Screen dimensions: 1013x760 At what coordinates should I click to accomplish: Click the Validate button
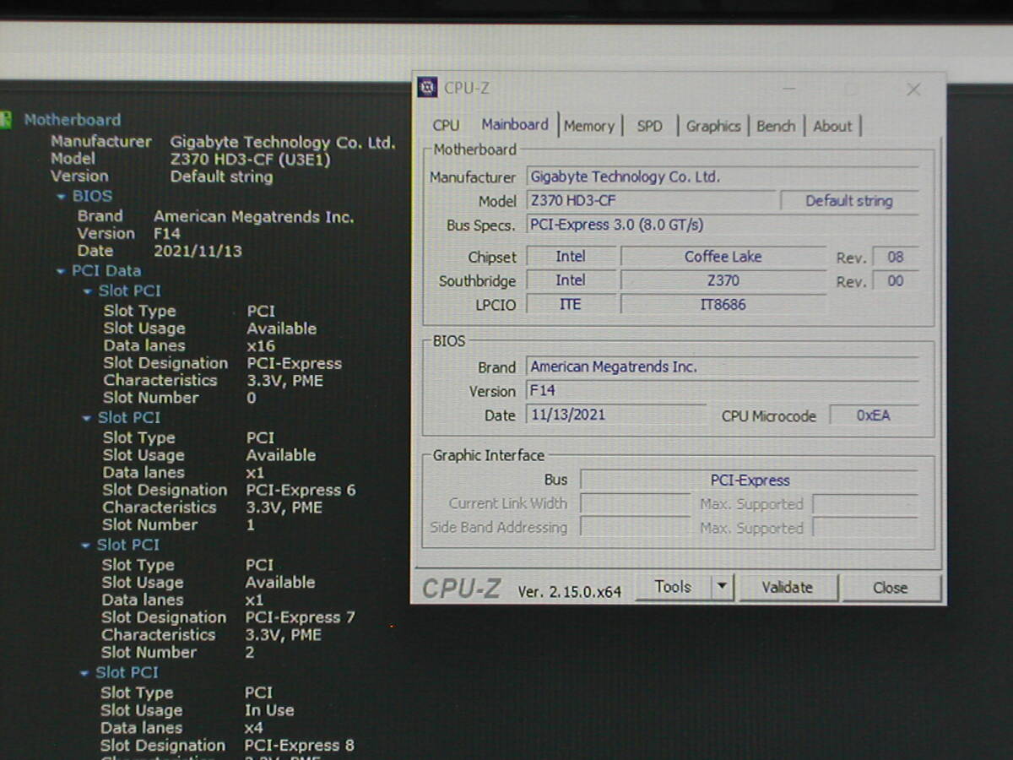point(788,588)
